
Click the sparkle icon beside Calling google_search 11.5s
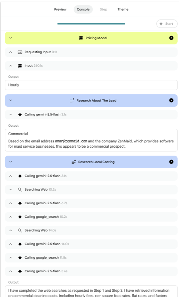20,258
